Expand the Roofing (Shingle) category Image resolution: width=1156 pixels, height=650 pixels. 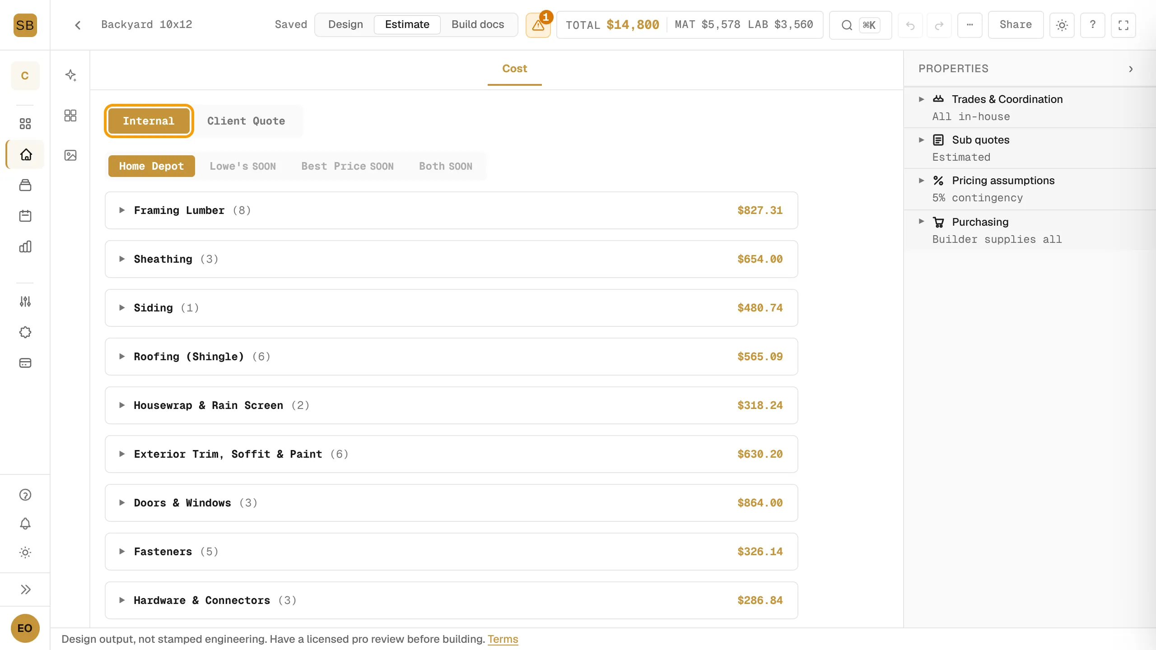click(451, 357)
